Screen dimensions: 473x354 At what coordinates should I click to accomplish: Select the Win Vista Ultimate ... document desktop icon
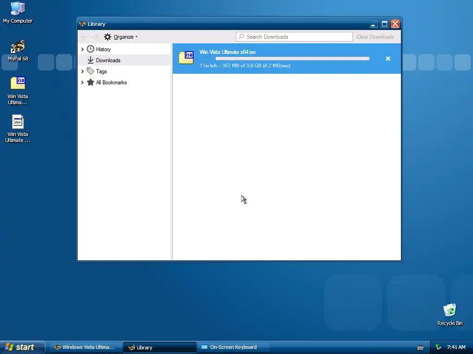[18, 129]
